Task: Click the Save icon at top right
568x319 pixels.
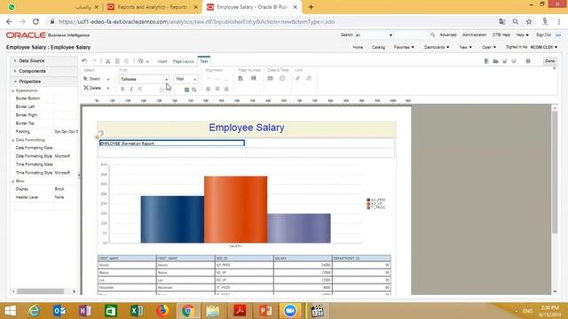Action: [505, 61]
